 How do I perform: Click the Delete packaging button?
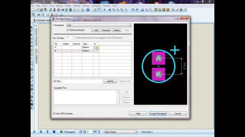(x=116, y=30)
